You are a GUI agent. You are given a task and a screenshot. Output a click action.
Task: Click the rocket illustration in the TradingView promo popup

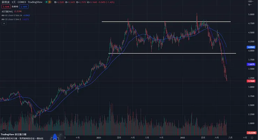pyautogui.click(x=55, y=137)
